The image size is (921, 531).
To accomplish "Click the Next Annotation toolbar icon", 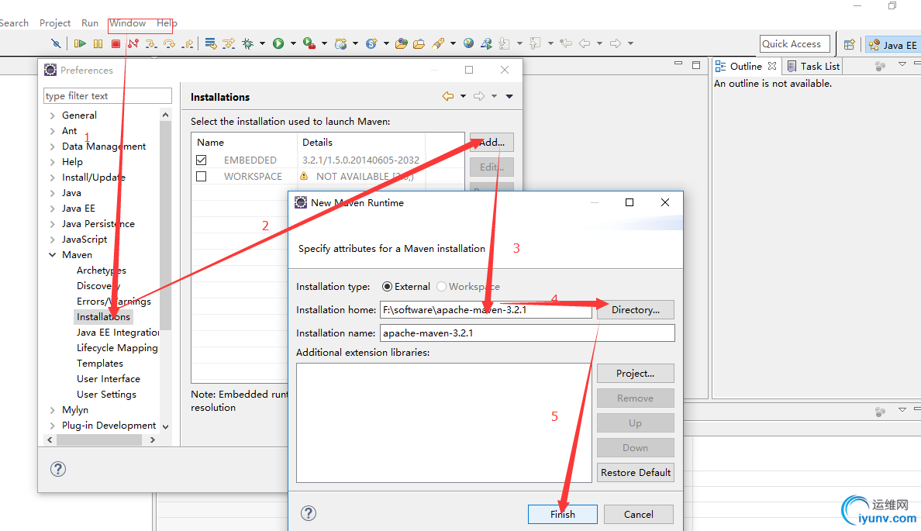I will tap(504, 43).
